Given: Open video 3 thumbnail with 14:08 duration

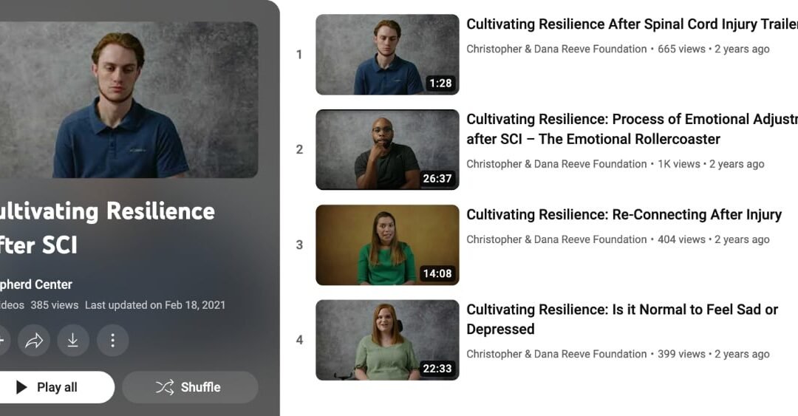Looking at the screenshot, I should click(387, 245).
